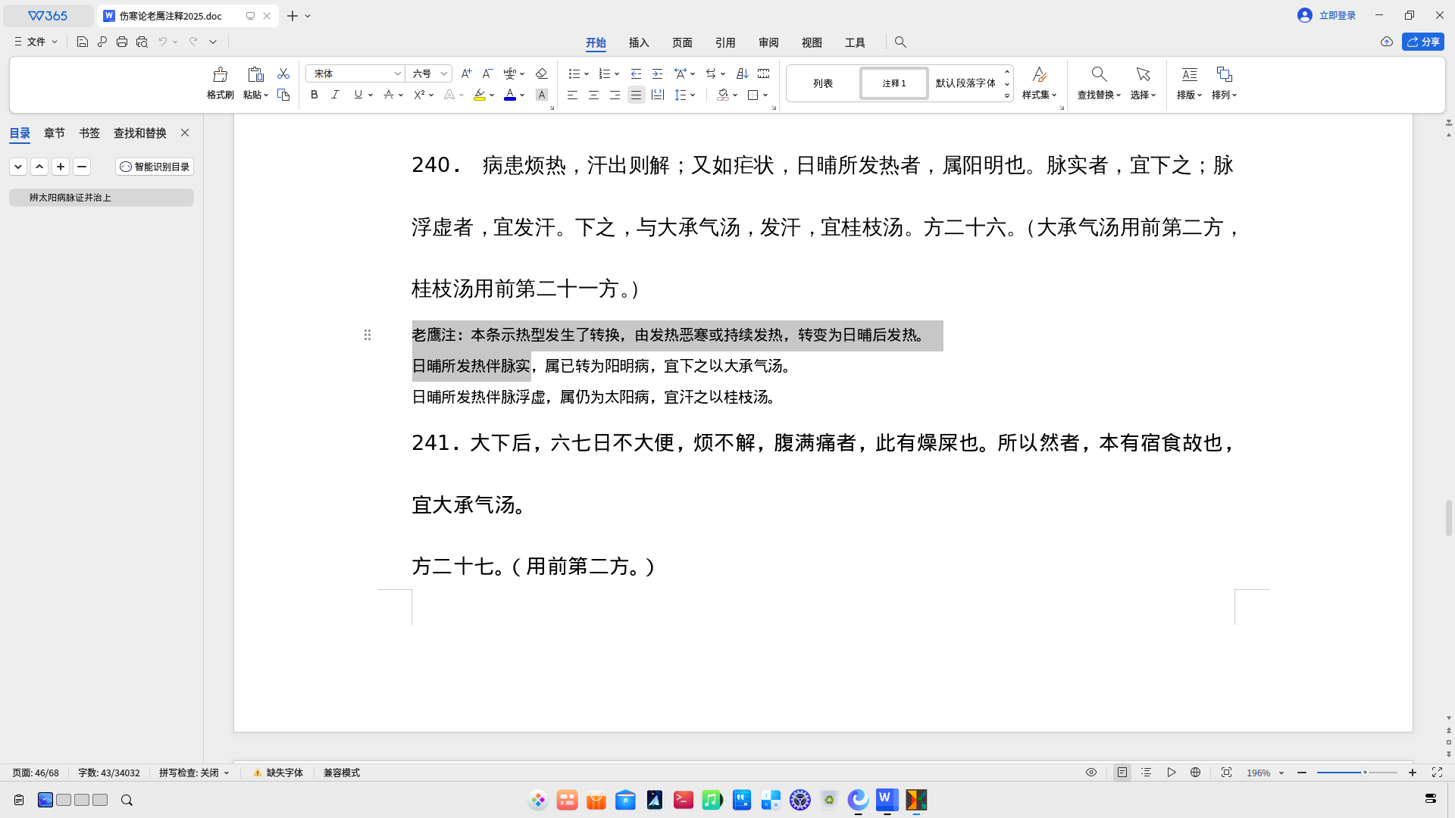Toggle Italic formatting

[335, 95]
